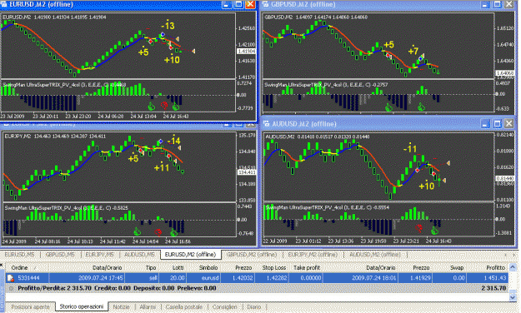This screenshot has width=521, height=313.
Task: Click the close time 2009.07.24 18:01
Action: pos(374,278)
